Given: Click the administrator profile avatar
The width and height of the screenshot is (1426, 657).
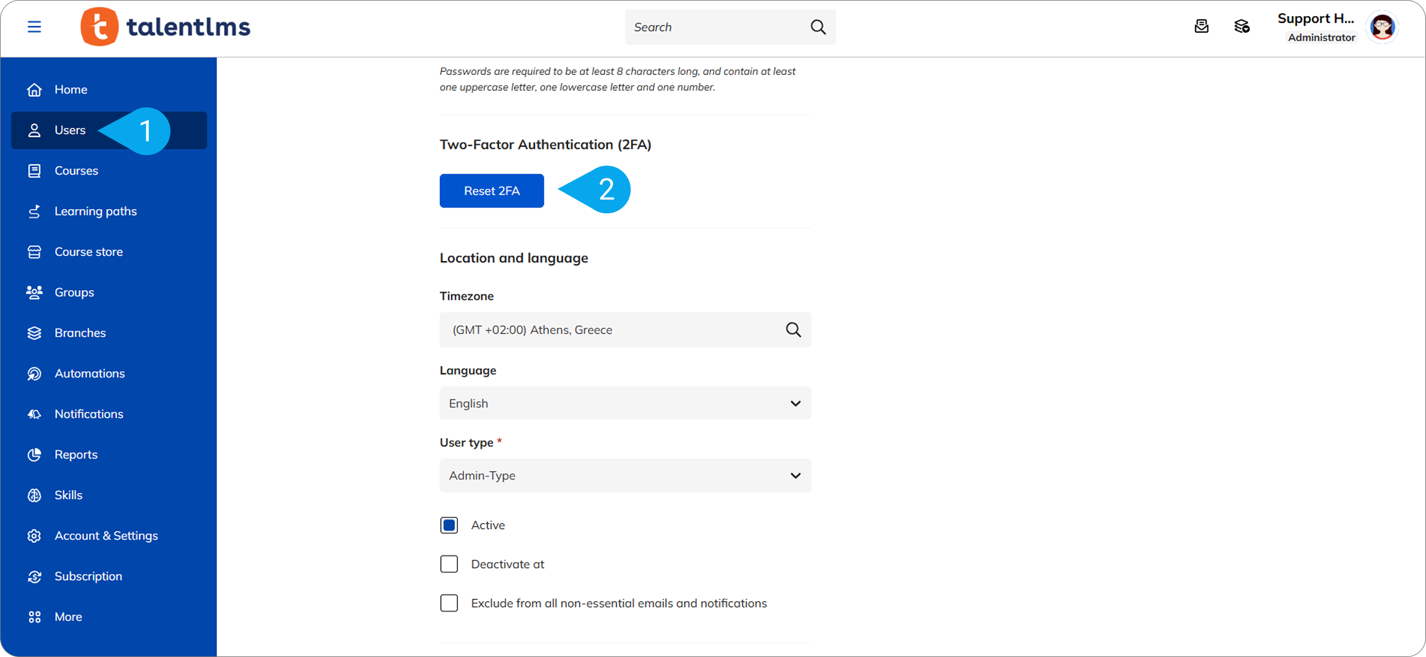Looking at the screenshot, I should tap(1382, 27).
